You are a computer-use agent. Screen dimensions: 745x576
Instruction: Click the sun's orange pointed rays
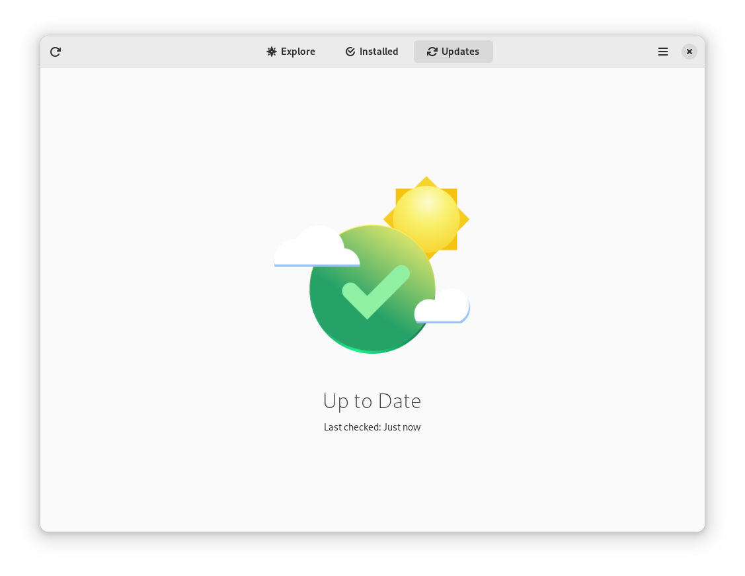463,218
